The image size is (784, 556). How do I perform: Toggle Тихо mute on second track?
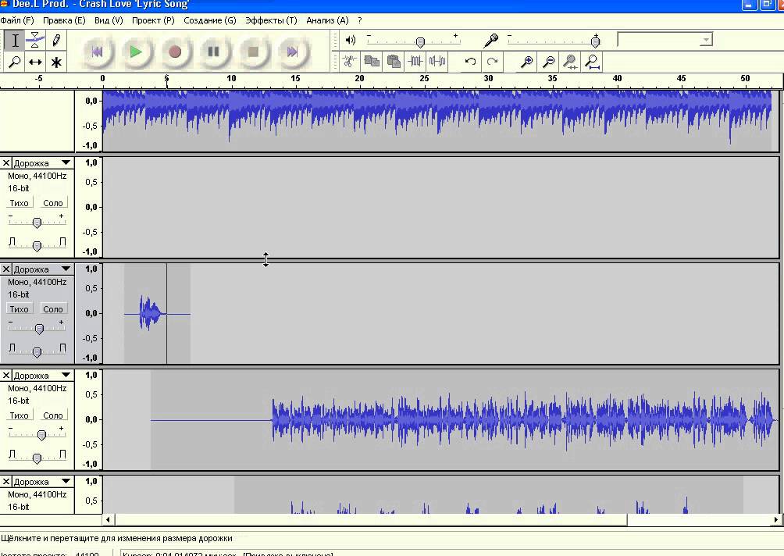point(20,203)
